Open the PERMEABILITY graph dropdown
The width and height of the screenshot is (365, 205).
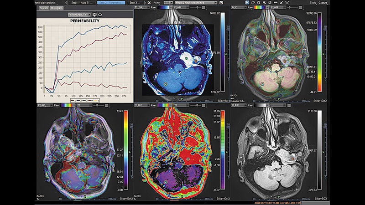[79, 15]
